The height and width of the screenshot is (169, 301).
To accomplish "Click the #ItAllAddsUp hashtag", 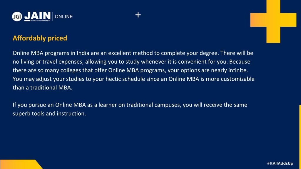I will coord(280,163).
